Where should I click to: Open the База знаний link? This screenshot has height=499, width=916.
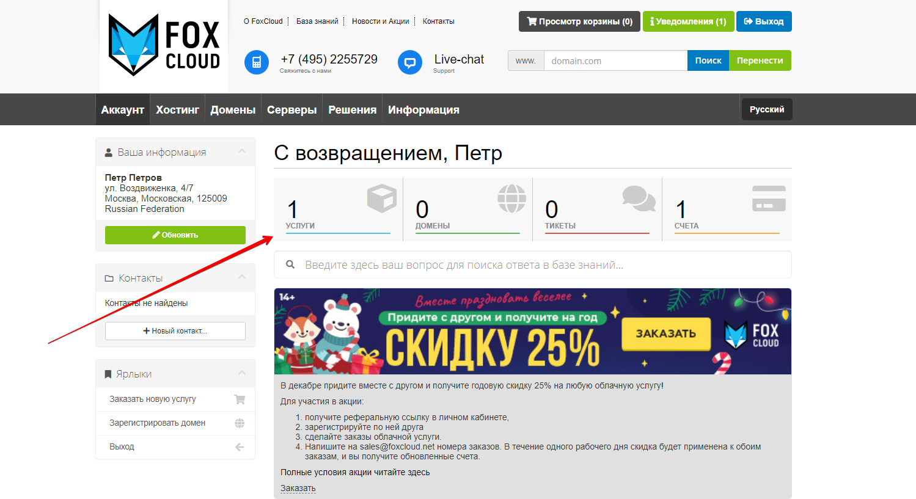click(x=317, y=21)
